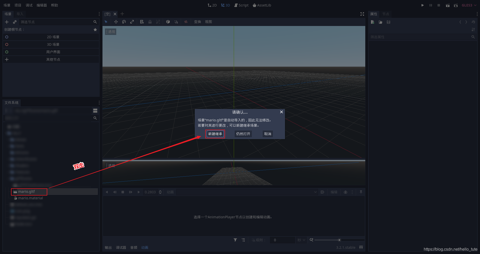
Task: Activate the Scale mode tool
Action: pos(132,22)
